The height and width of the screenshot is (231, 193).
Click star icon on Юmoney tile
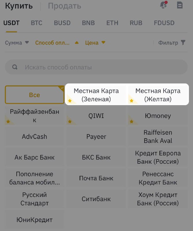click(132, 122)
